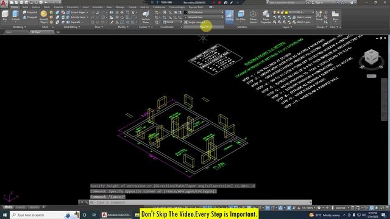
Task: Switch to the Mesh ribbon tab
Action: click(x=47, y=7)
